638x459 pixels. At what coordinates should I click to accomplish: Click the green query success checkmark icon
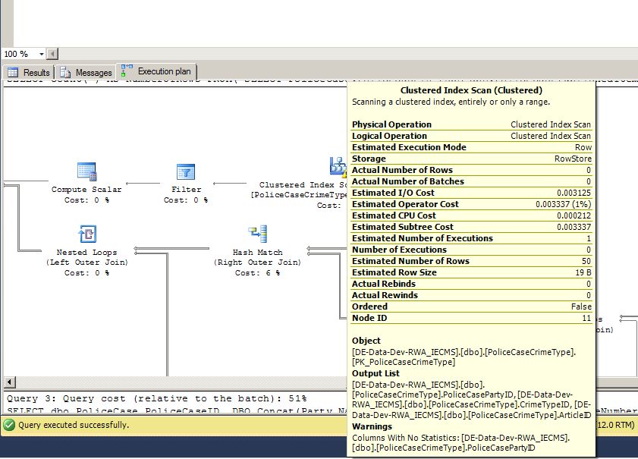tap(9, 425)
